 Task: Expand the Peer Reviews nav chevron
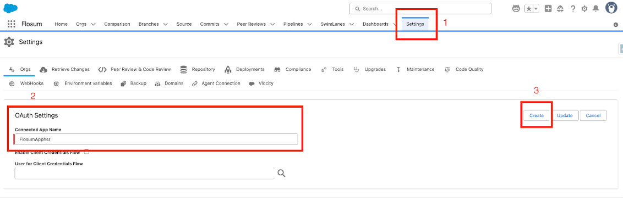point(273,24)
